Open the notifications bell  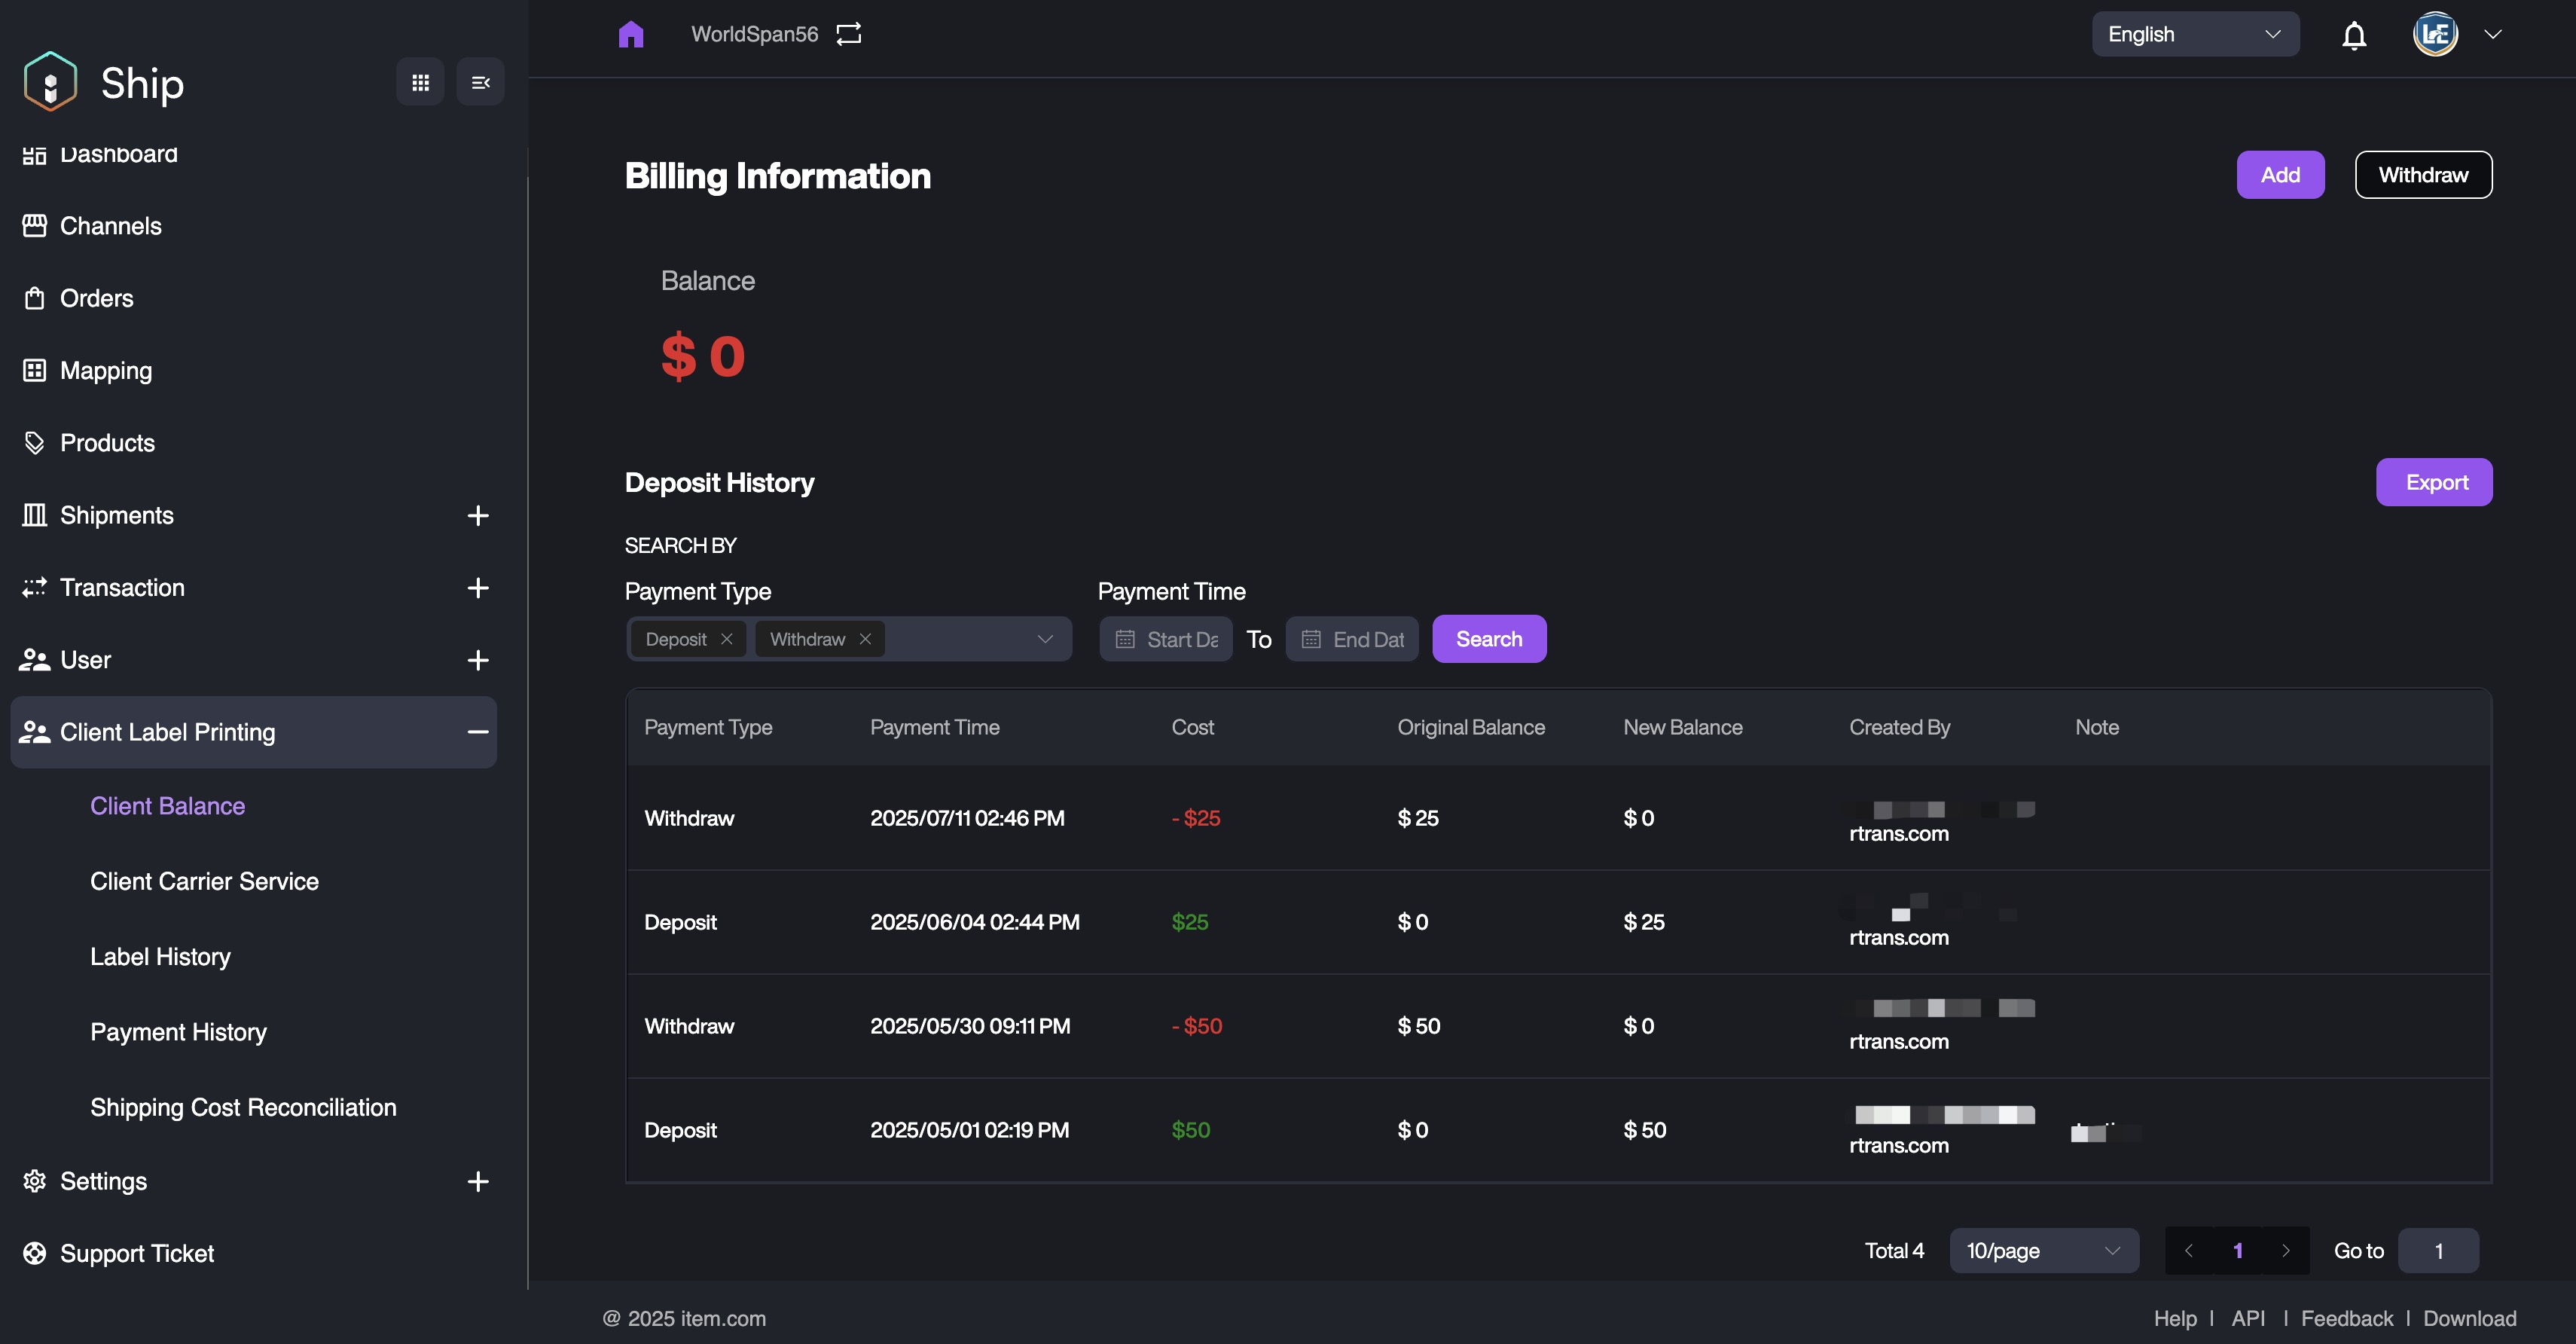pyautogui.click(x=2354, y=35)
